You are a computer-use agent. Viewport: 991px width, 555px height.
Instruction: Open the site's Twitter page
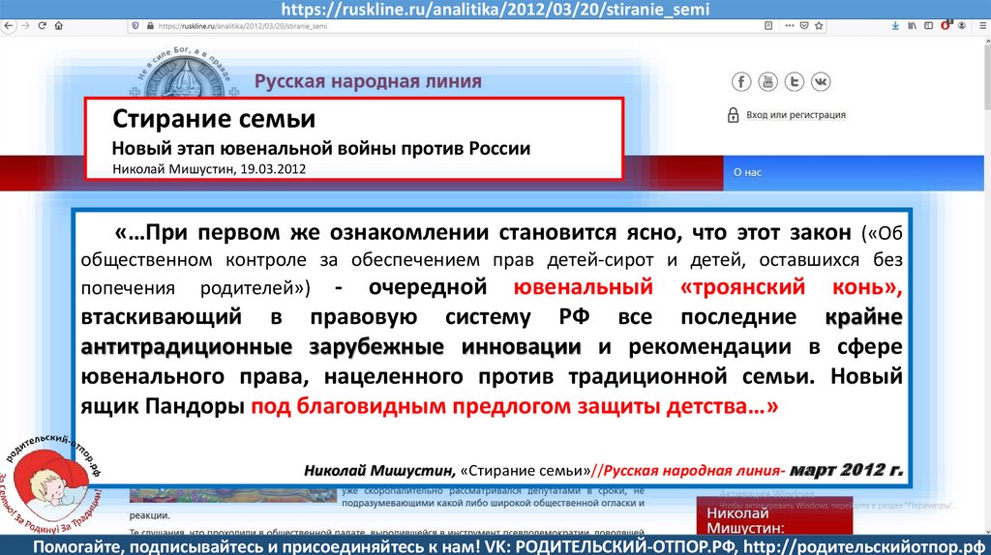[795, 81]
